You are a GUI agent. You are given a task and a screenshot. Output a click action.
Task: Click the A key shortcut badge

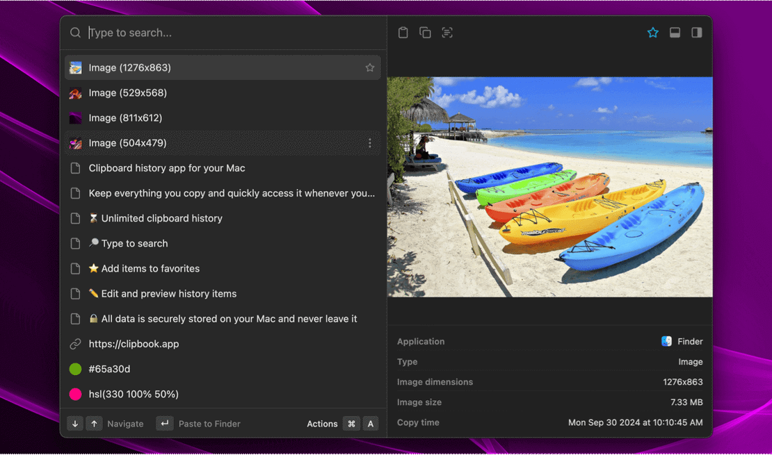point(370,424)
